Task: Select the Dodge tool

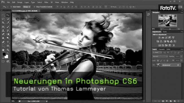Action: pyautogui.click(x=8, y=38)
